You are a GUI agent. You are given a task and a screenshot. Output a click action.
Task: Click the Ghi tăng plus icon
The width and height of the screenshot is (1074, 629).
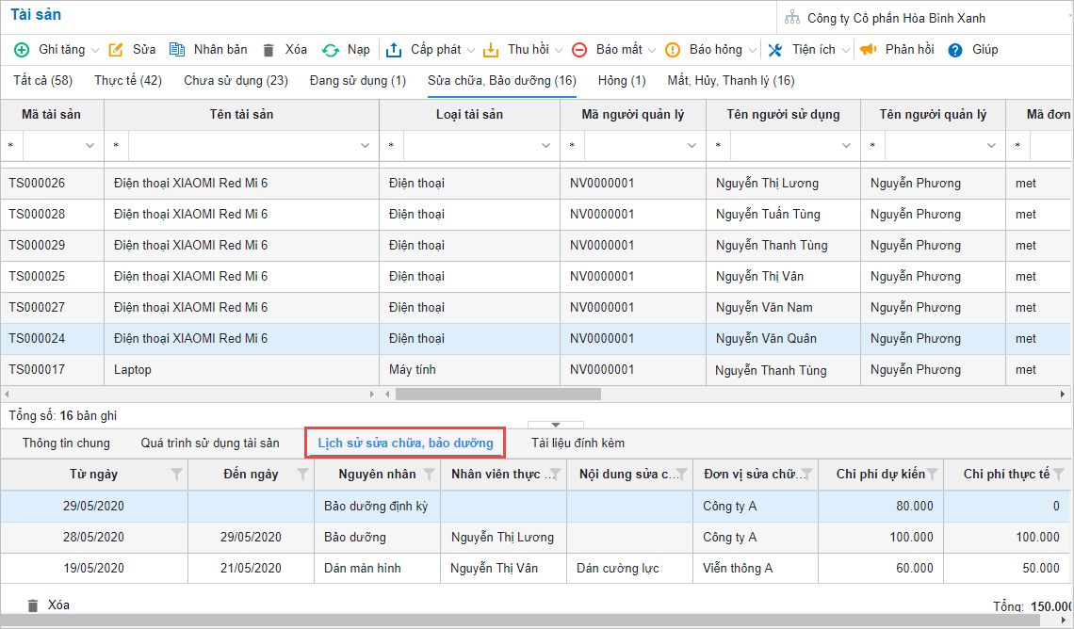click(x=21, y=50)
